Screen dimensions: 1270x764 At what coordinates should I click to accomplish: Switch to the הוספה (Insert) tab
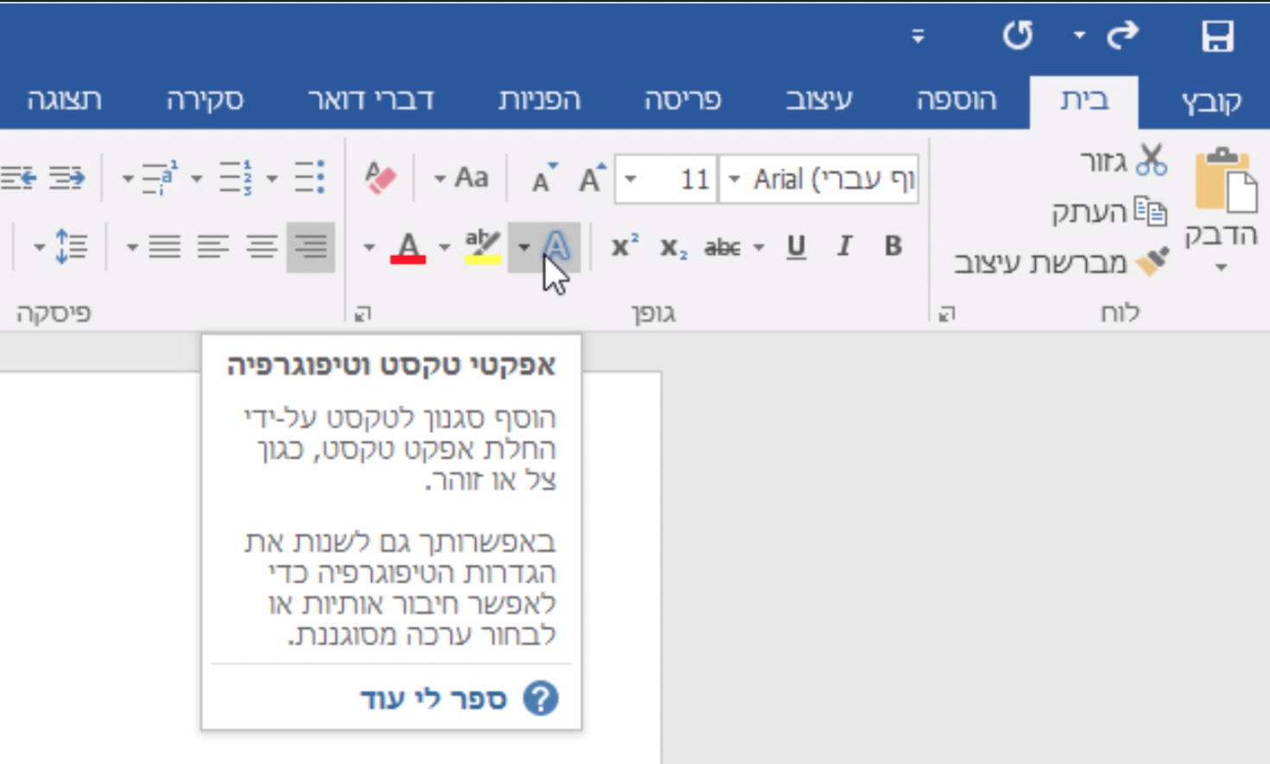pyautogui.click(x=956, y=100)
